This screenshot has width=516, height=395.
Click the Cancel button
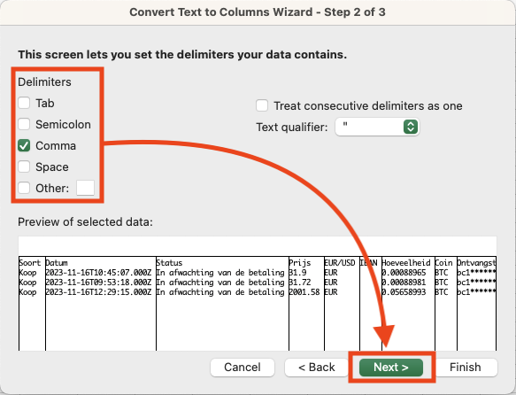[243, 367]
